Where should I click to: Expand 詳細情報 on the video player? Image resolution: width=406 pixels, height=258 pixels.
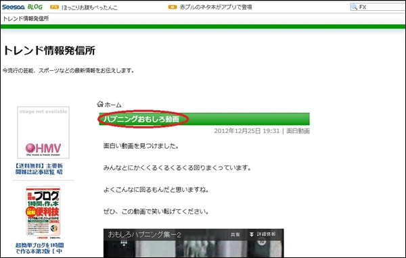click(x=266, y=234)
